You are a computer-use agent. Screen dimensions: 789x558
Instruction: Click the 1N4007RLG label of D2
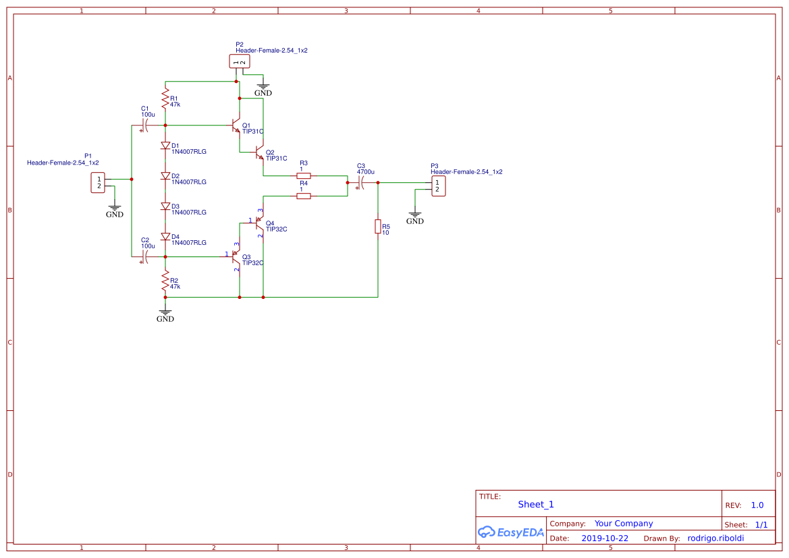(189, 182)
